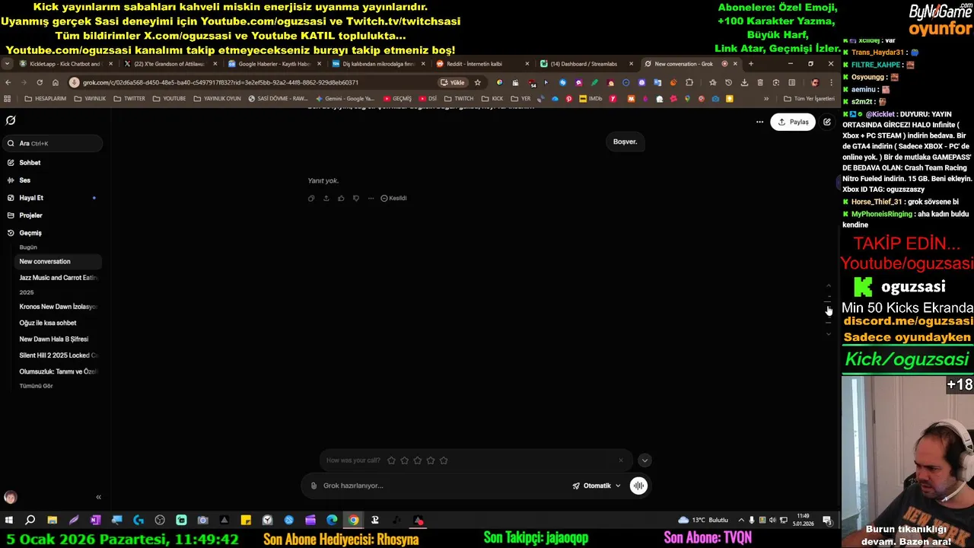Start a new chat with the compose icon
974x548 pixels.
click(x=827, y=122)
